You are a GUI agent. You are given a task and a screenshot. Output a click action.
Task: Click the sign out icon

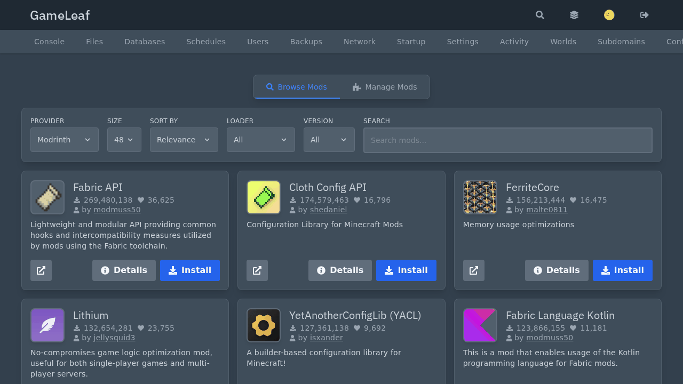pos(645,15)
